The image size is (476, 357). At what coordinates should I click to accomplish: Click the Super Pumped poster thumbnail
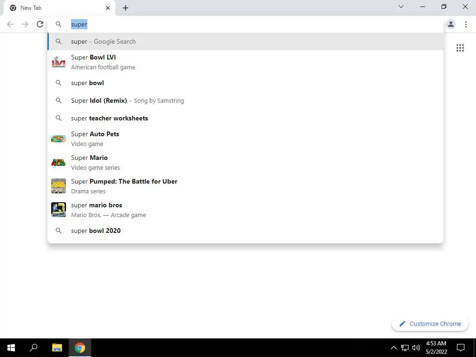coord(59,186)
